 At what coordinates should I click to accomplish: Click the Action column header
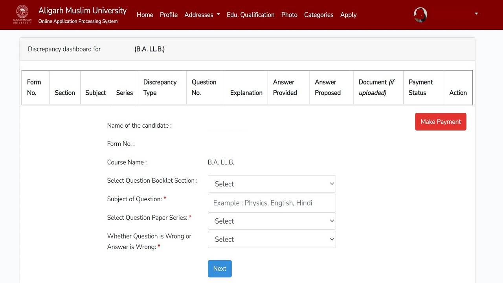[x=458, y=93]
